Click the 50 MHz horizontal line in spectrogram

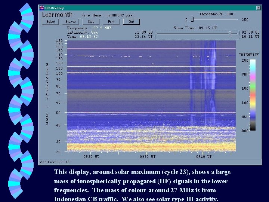pyautogui.click(x=151, y=113)
